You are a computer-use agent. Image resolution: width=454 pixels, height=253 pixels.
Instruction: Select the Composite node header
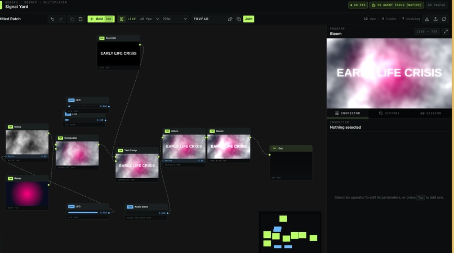(77, 138)
